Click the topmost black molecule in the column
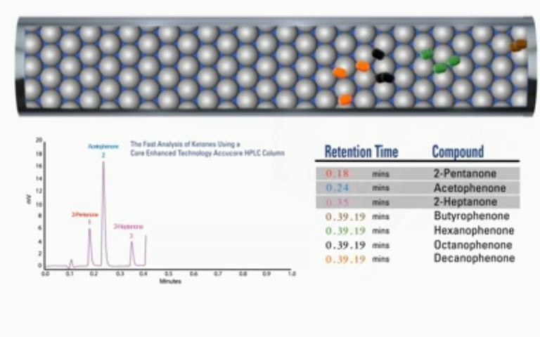 378,54
